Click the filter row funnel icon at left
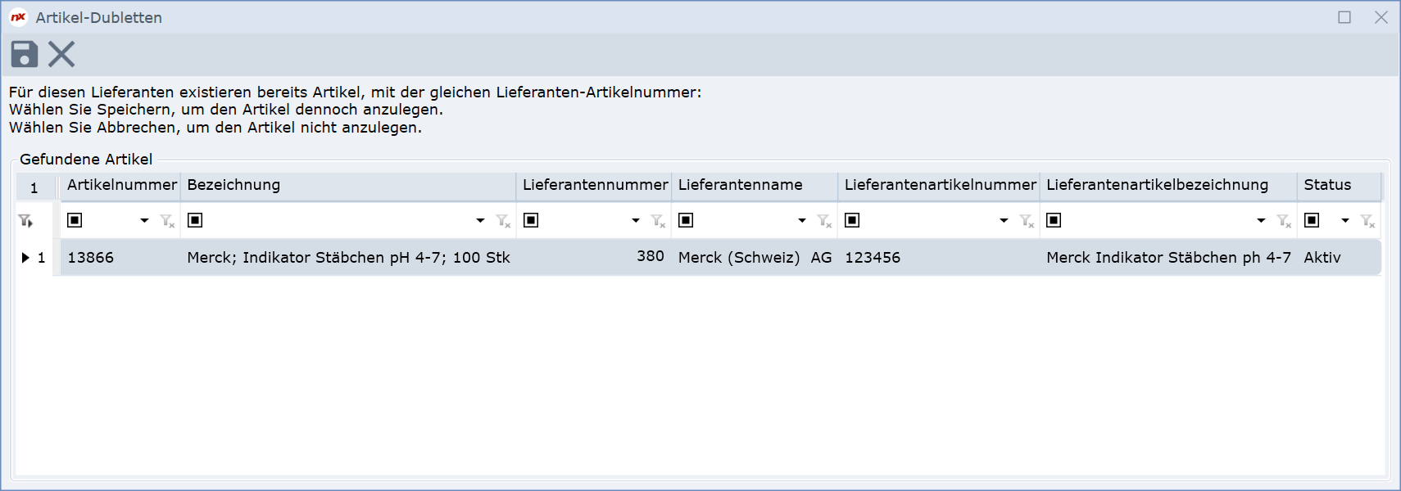The height and width of the screenshot is (491, 1401). (x=25, y=220)
